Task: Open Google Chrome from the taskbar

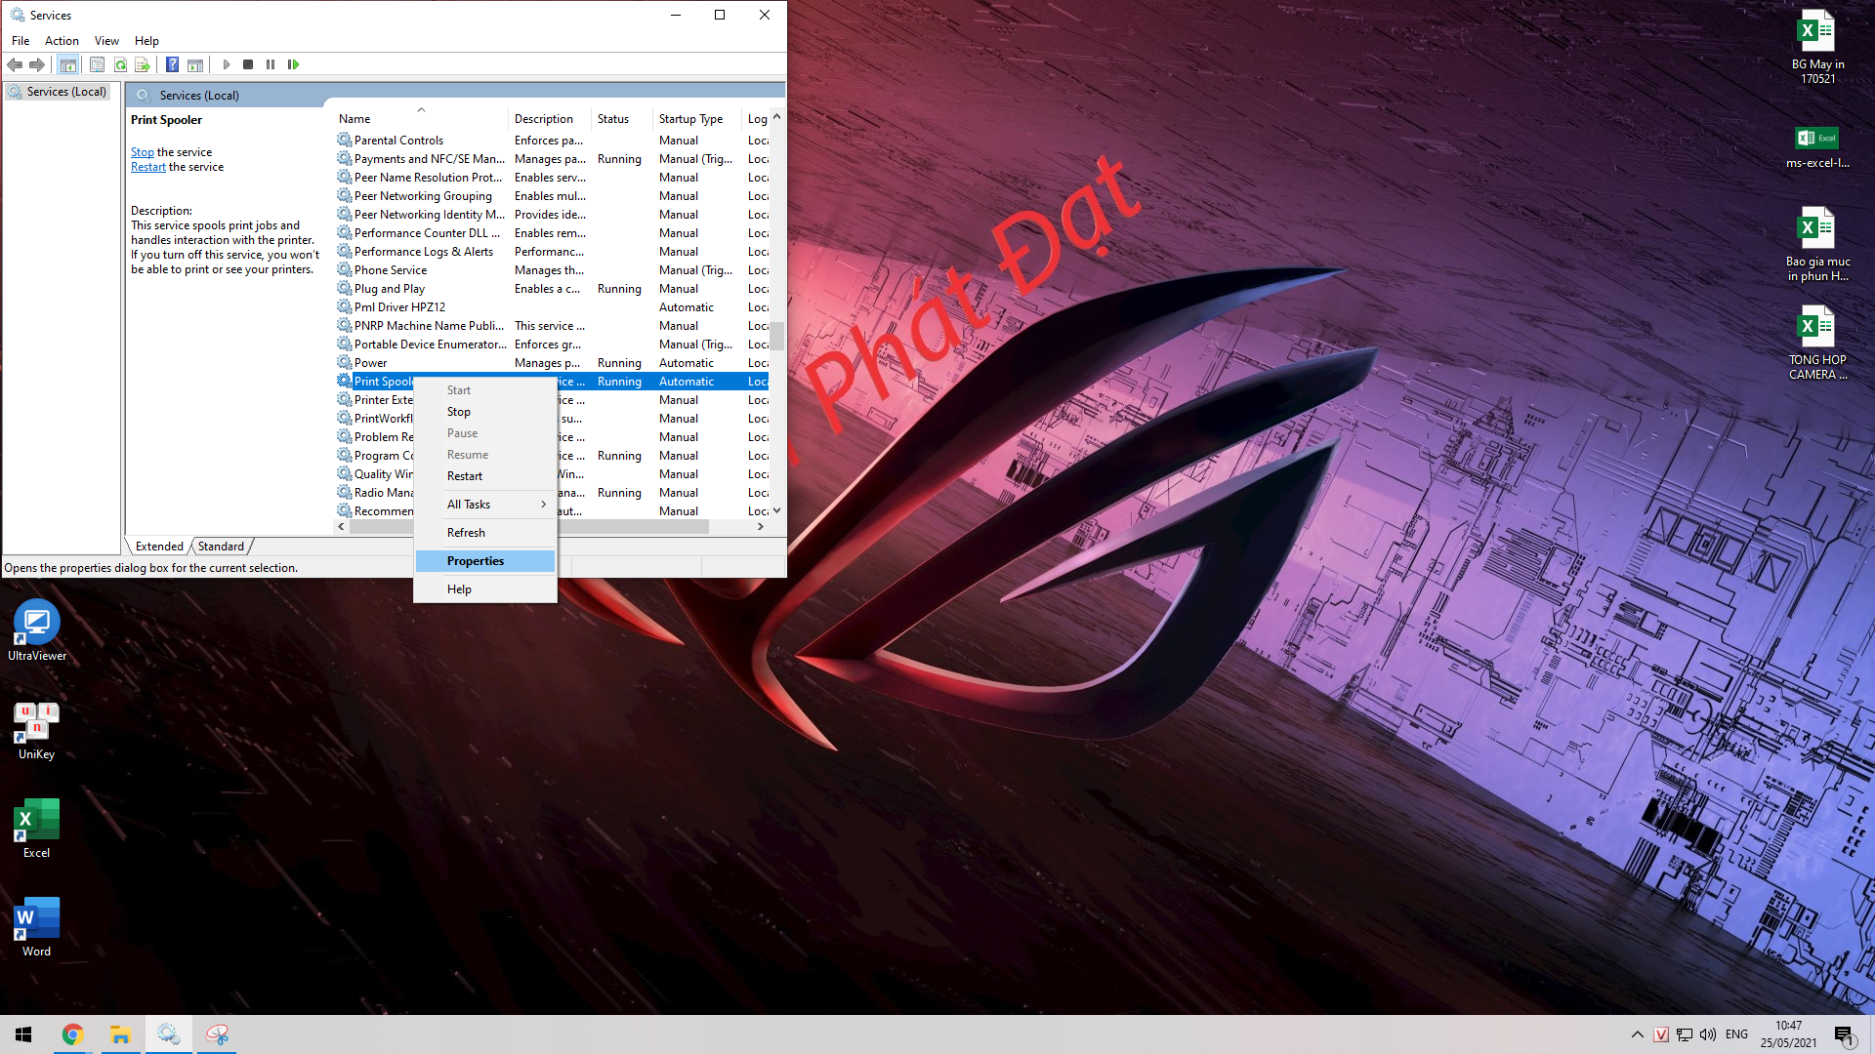Action: tap(72, 1034)
